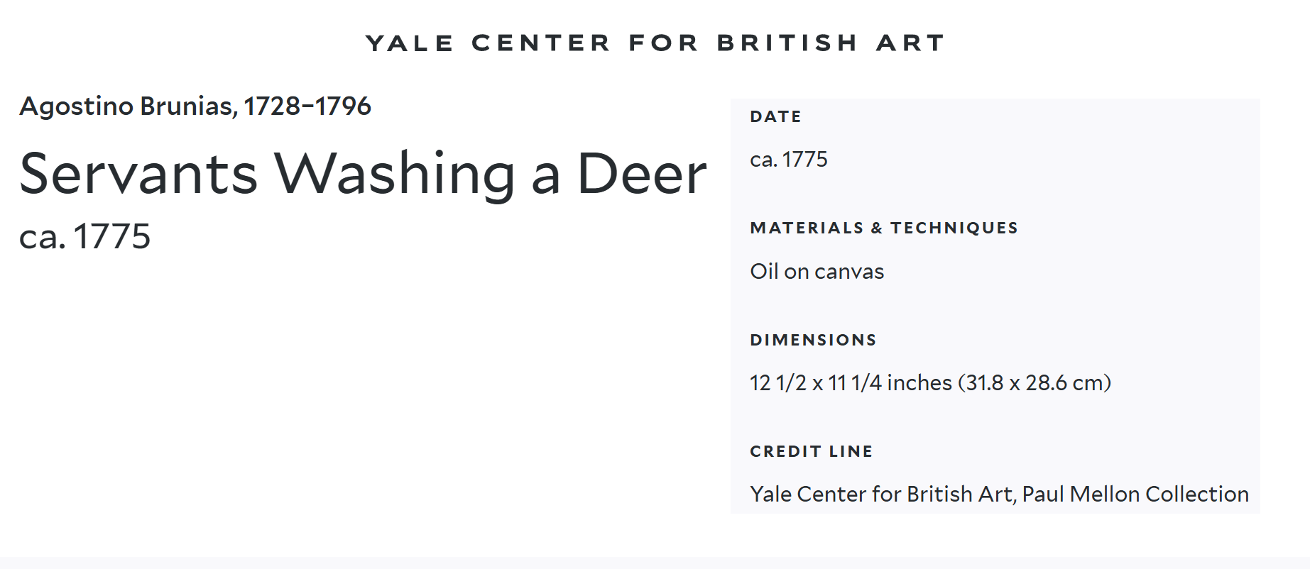Click the word Servants in the artwork title
Screen dimensions: 1310x569
coord(138,174)
